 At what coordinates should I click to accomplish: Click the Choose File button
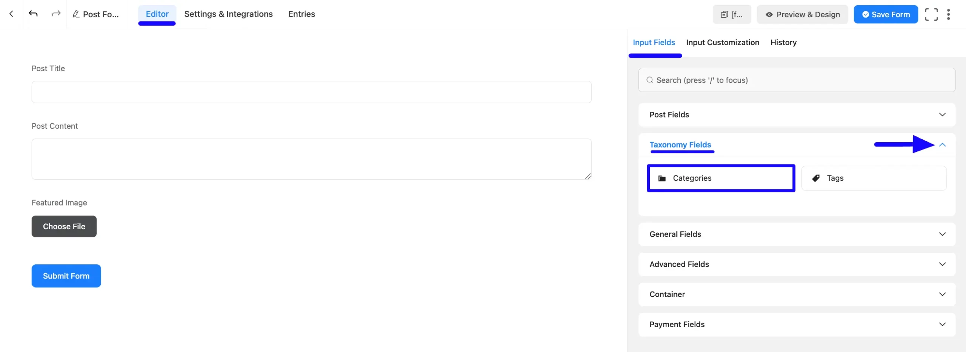[x=64, y=226]
